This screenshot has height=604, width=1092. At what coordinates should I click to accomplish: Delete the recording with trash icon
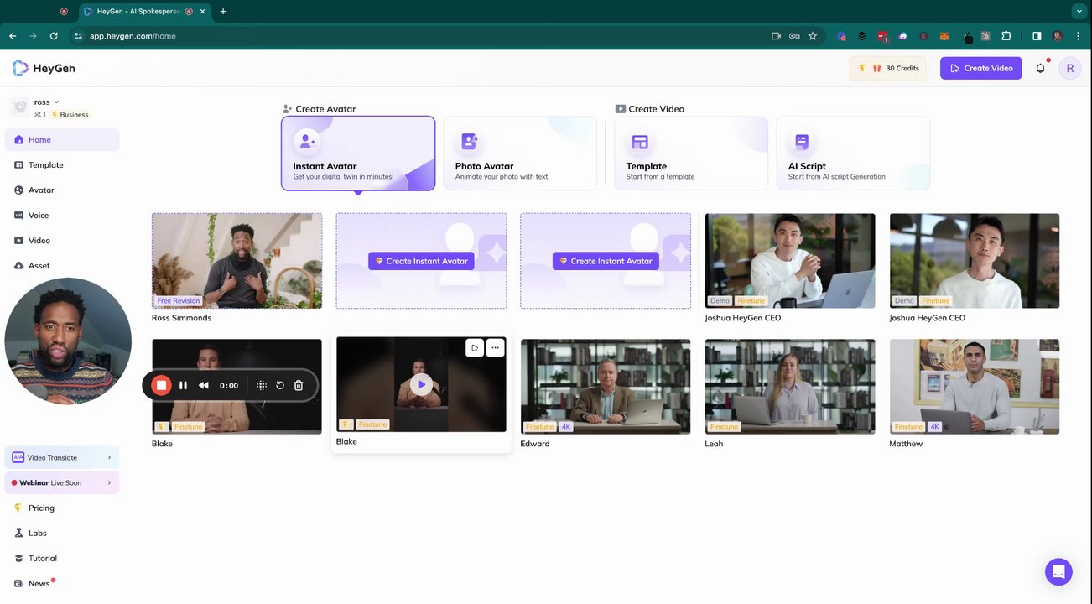(299, 385)
